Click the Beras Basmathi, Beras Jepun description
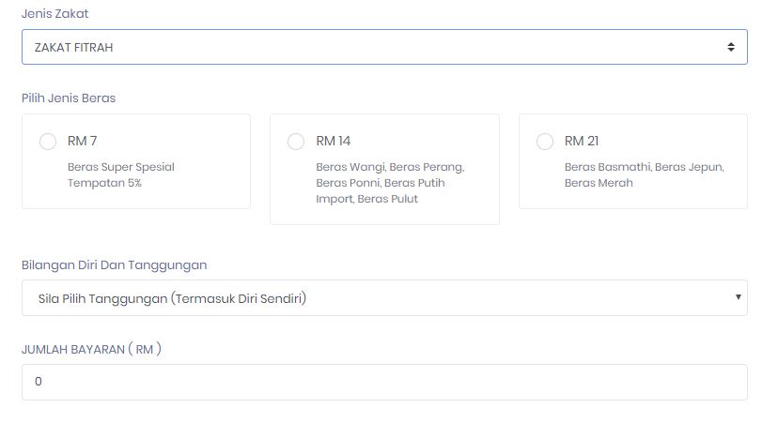The image size is (778, 423). coord(644,174)
